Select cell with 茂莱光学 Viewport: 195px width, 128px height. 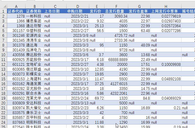[35, 98]
